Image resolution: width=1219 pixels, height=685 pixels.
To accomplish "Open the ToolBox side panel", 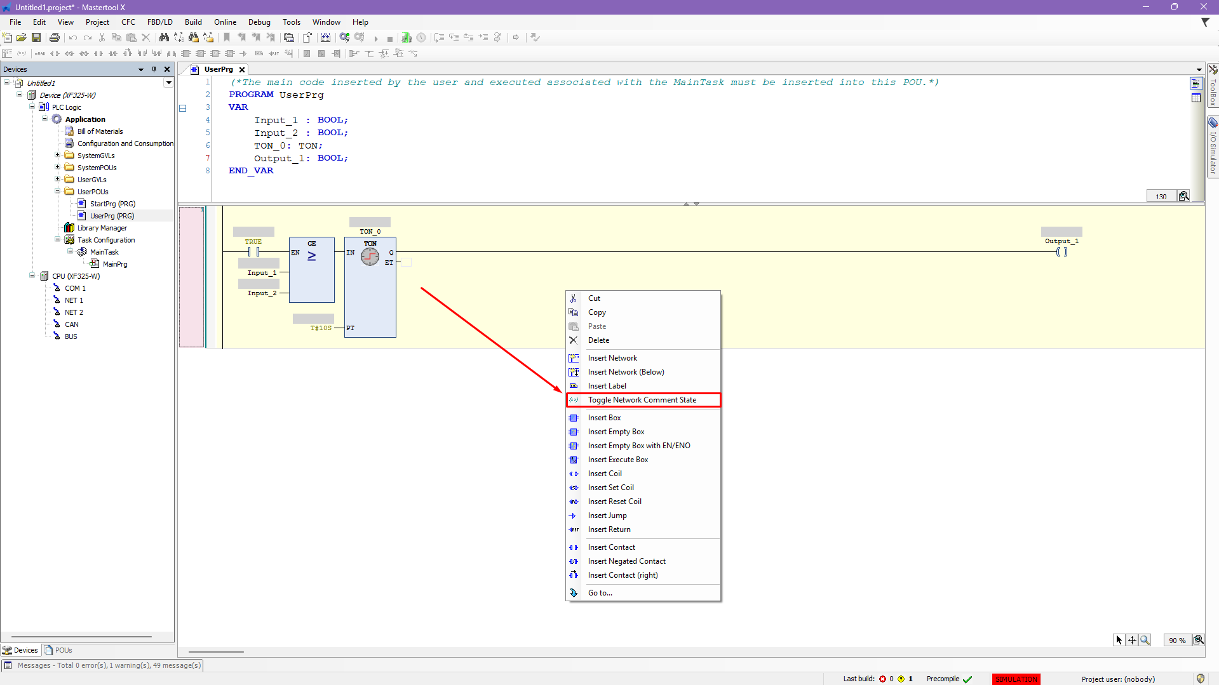I will (1213, 86).
